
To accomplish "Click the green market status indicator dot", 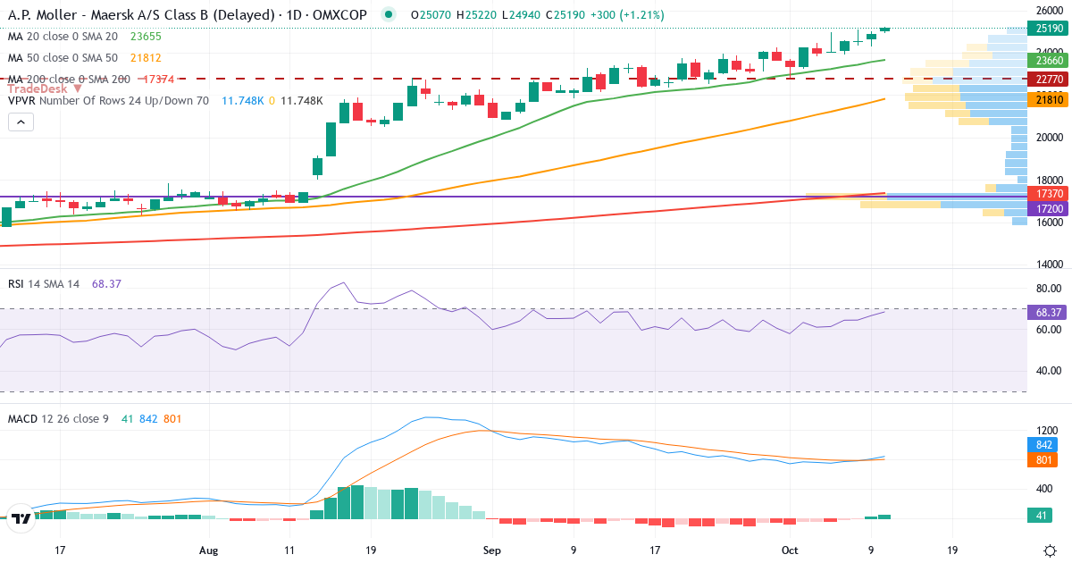I will click(x=387, y=14).
